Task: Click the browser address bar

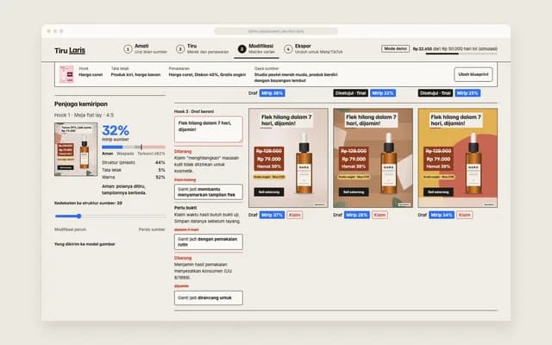Action: point(276,31)
